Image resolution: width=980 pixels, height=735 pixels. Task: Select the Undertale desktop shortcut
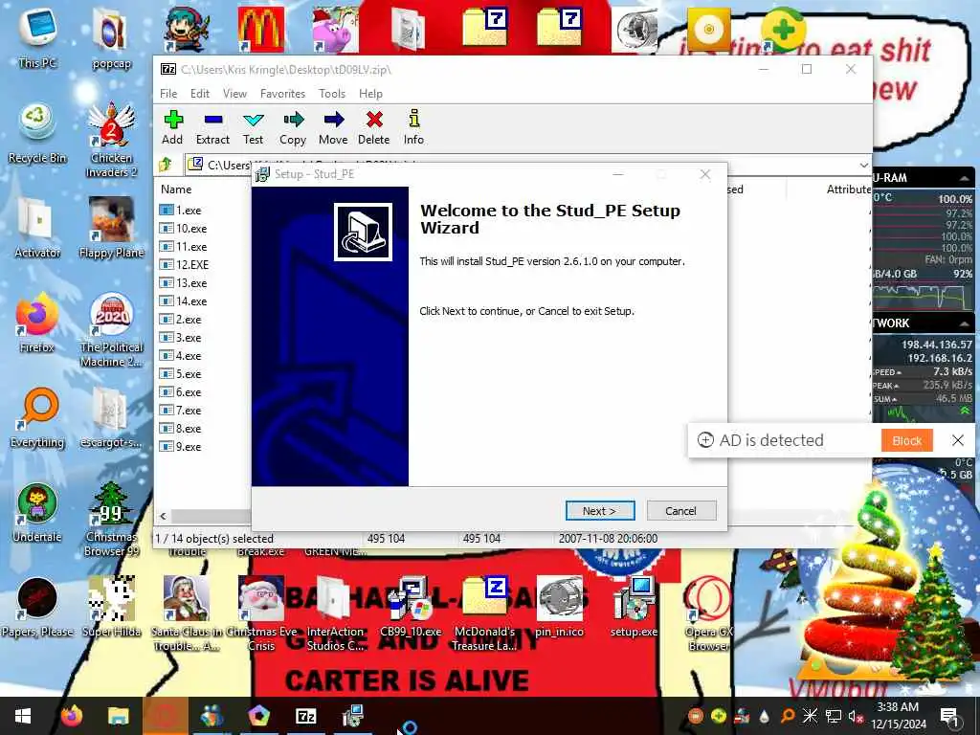[x=37, y=513]
